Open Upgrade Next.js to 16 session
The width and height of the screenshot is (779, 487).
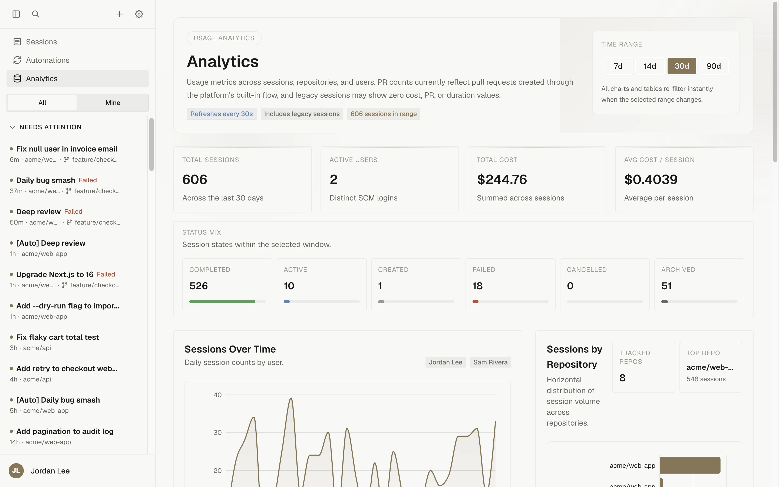coord(74,279)
